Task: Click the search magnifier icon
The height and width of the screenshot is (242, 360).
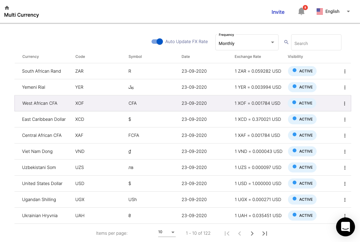Action: (x=286, y=42)
